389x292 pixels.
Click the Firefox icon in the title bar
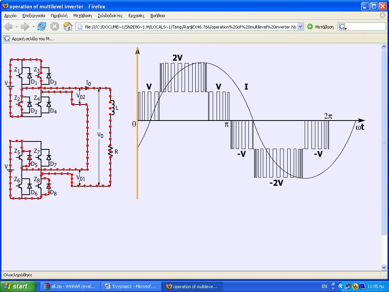point(5,6)
